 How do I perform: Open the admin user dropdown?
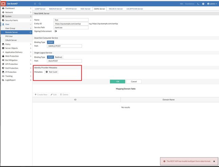tap(212, 4)
